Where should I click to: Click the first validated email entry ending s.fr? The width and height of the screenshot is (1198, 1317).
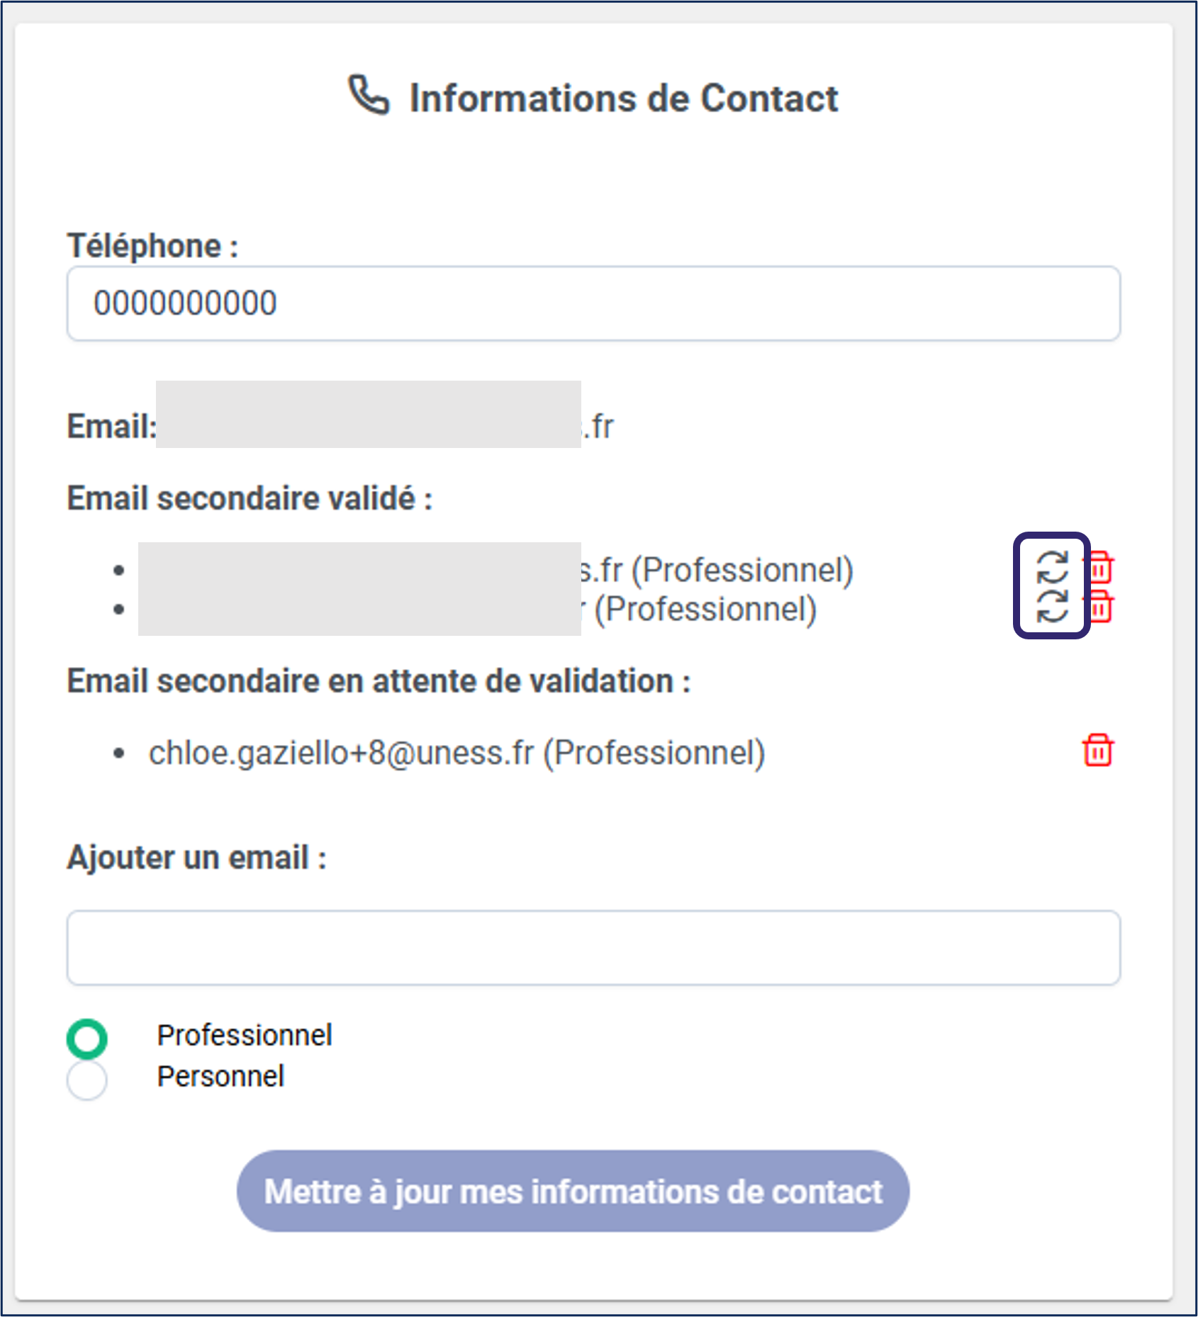coord(496,570)
